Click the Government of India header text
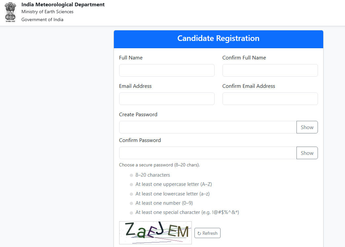345x247 pixels. tap(42, 19)
